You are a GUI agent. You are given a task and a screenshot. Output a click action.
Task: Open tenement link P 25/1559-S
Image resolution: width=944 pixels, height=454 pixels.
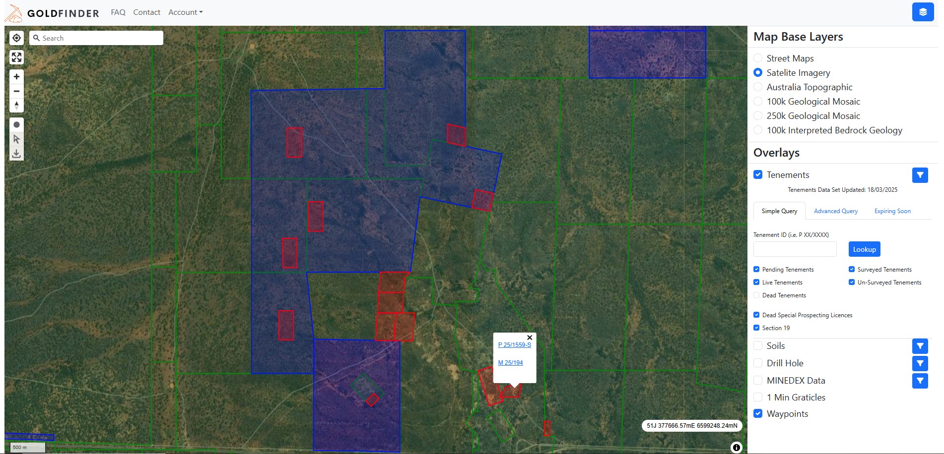[x=515, y=345]
